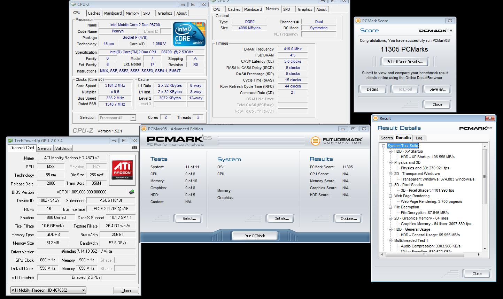
Task: Click GPU-Z screenshot camera icon
Action: pos(134,148)
